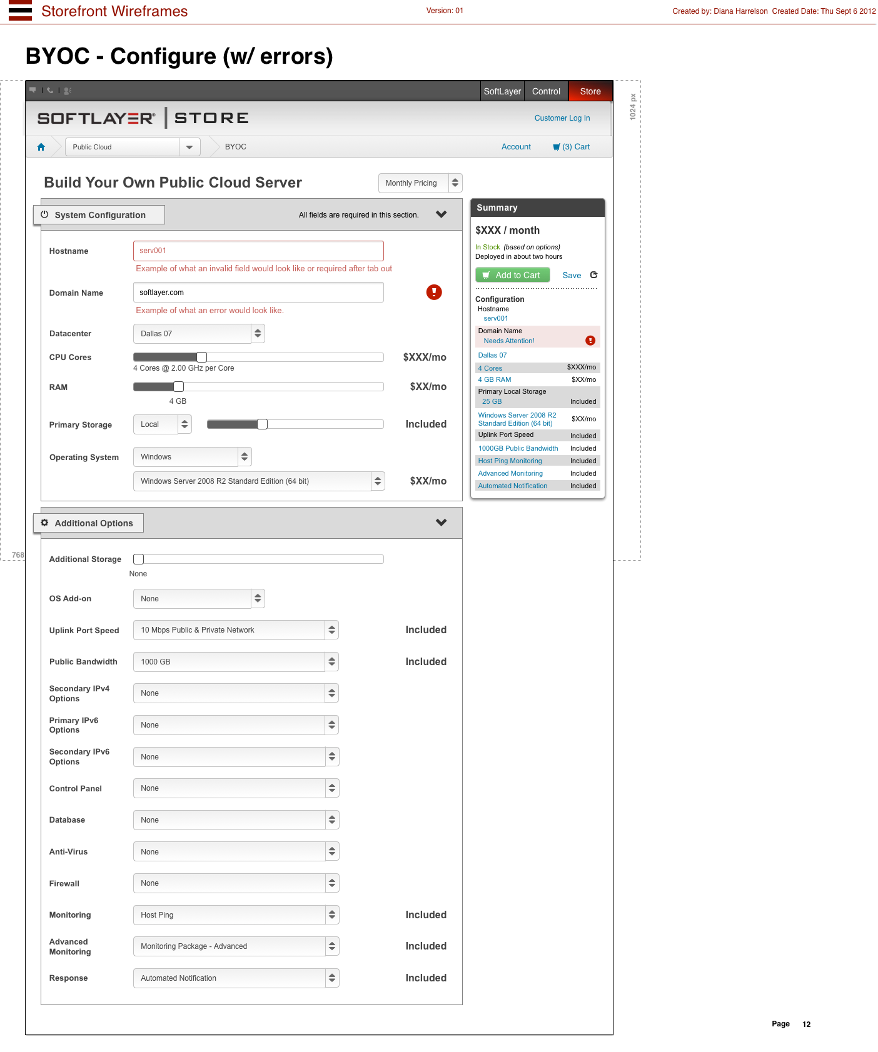This screenshot has height=1052, width=878.
Task: Click the gear icon on Additional Options
Action: tap(45, 523)
